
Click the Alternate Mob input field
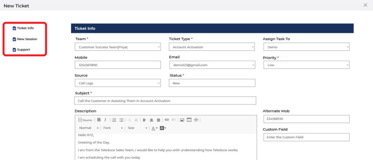pos(306,119)
